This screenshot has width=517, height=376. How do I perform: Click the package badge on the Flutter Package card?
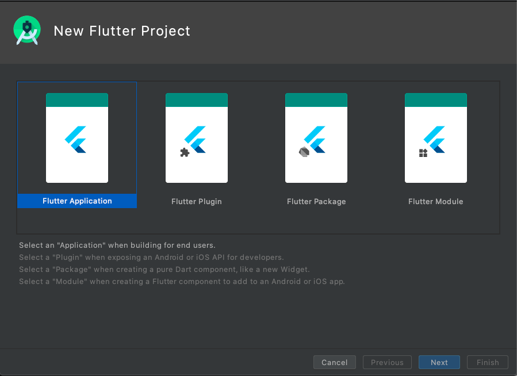coord(304,152)
